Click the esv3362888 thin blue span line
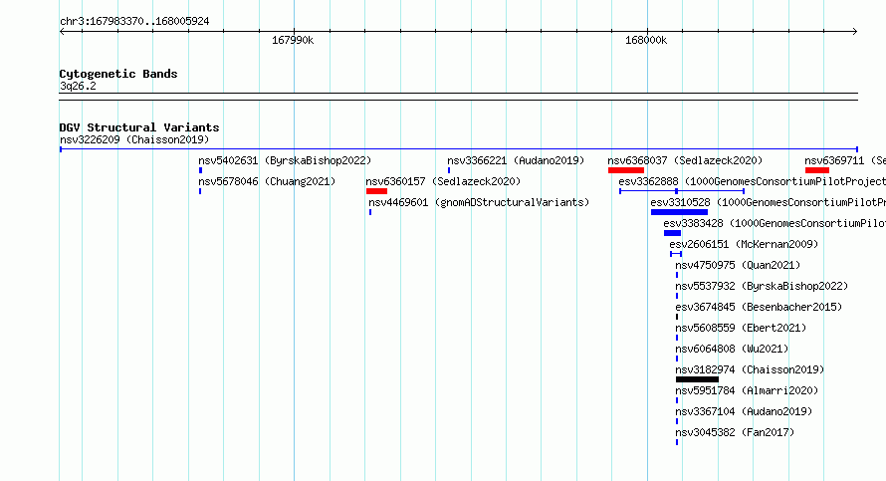 pyautogui.click(x=682, y=191)
